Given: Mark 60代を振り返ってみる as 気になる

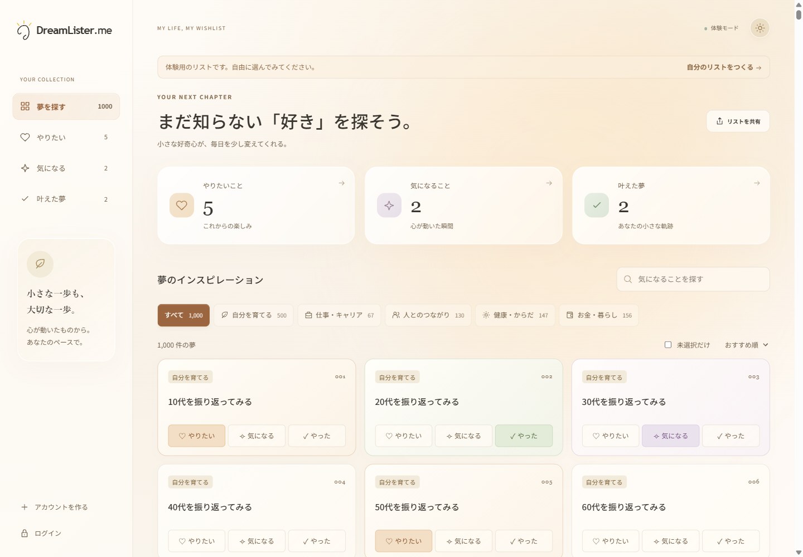Looking at the screenshot, I should [671, 541].
